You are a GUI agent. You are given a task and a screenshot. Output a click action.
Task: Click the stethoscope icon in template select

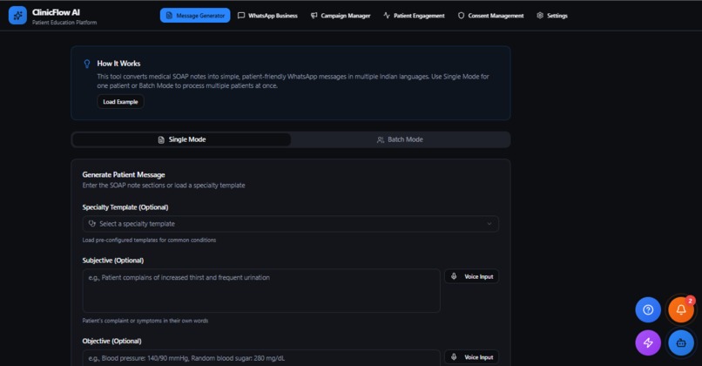pos(92,224)
